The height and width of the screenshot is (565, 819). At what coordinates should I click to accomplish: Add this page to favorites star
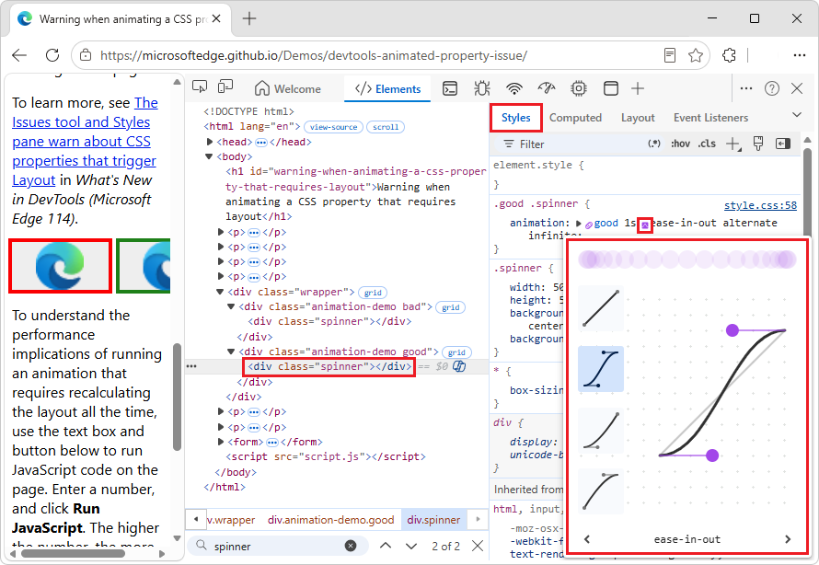coord(695,55)
